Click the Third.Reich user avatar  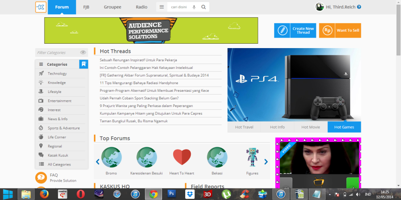[x=320, y=7]
